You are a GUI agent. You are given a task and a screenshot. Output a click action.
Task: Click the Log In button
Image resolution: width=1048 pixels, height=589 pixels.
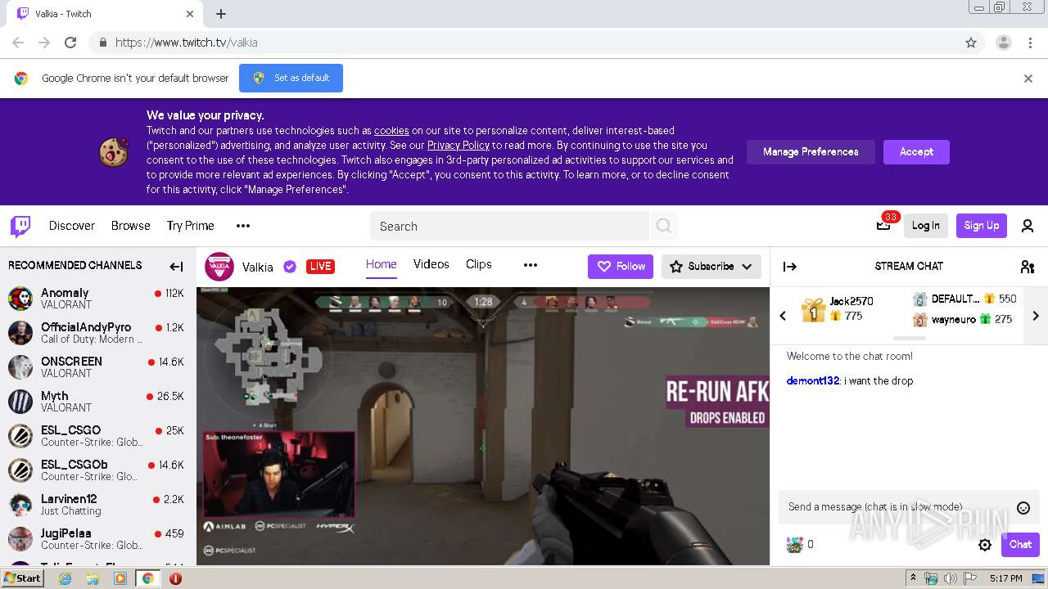tap(926, 226)
